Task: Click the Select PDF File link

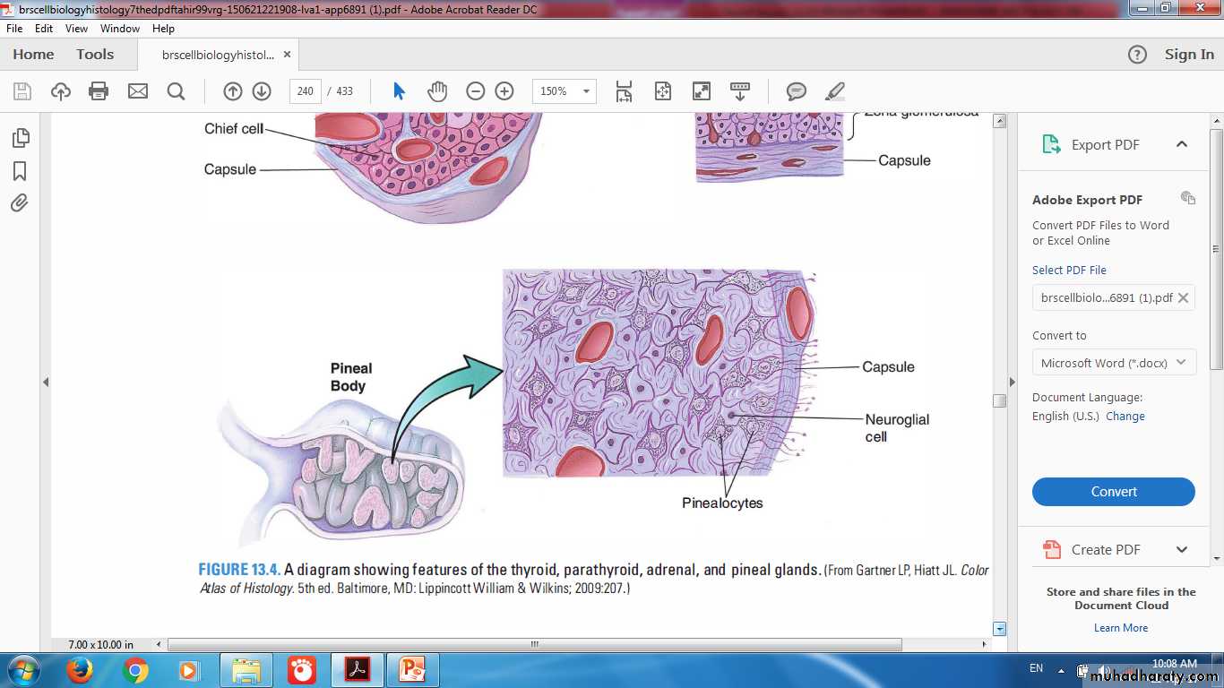Action: tap(1069, 270)
